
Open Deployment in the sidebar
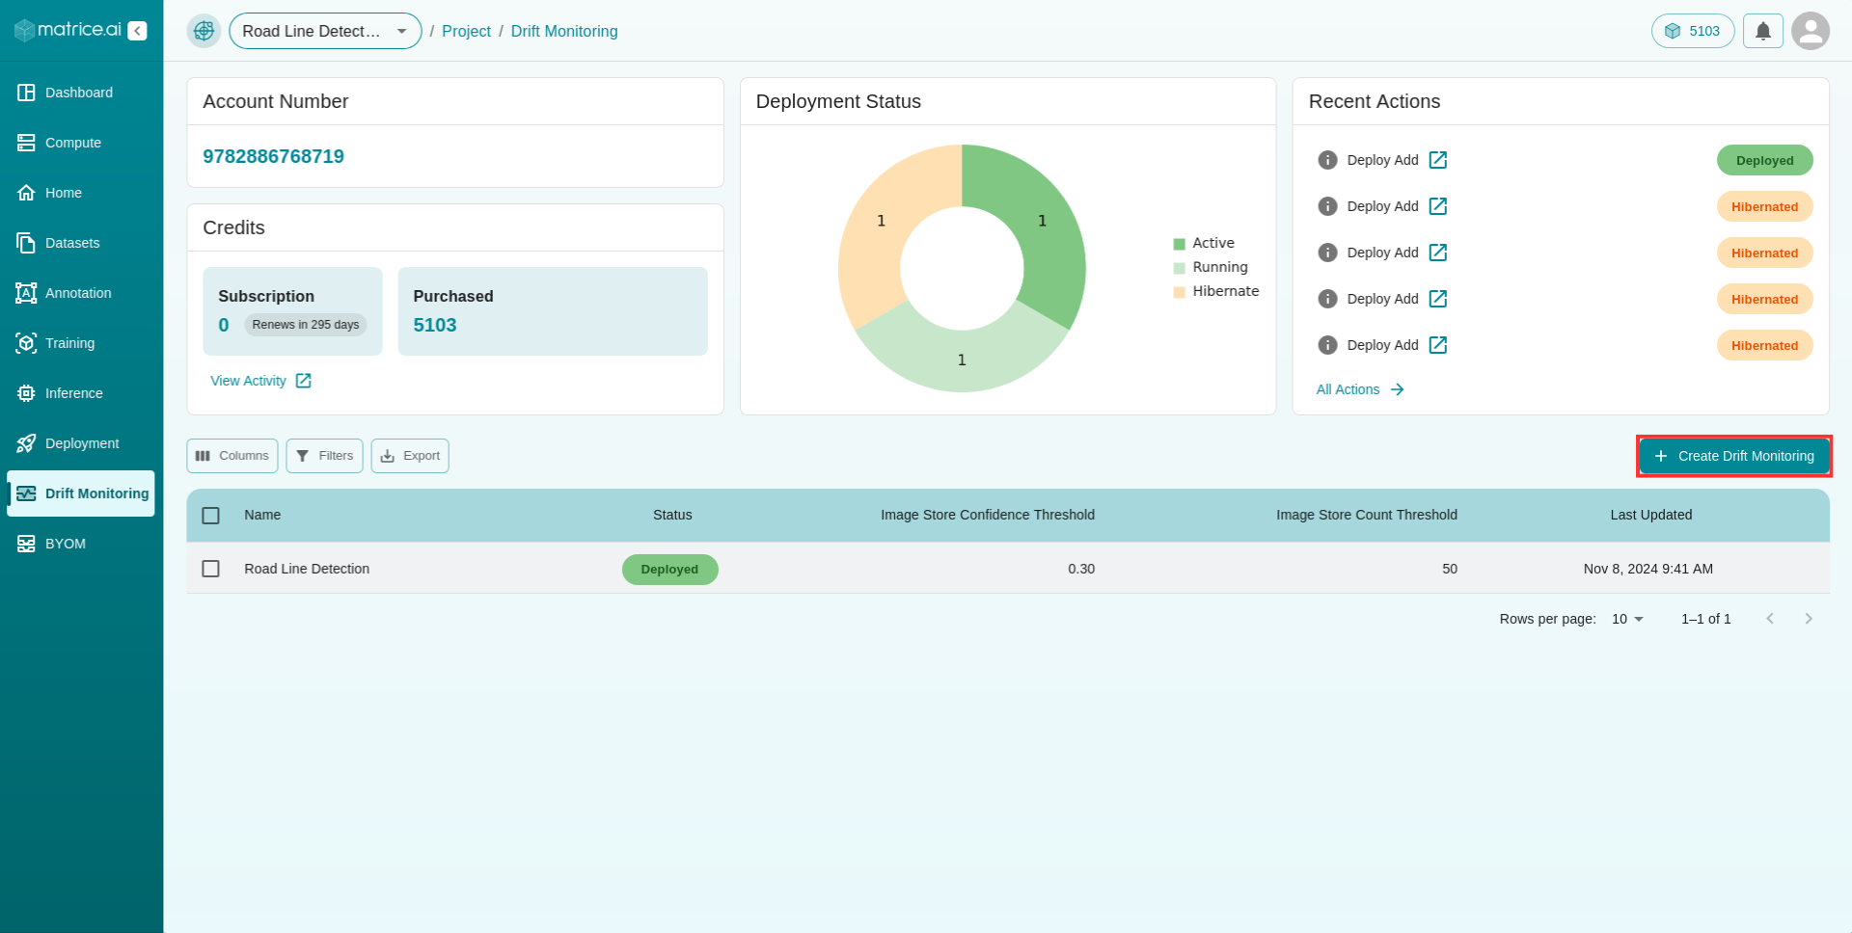[81, 443]
